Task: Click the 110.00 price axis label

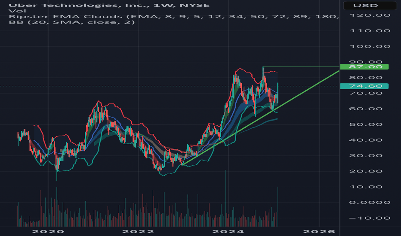Action: [x=370, y=31]
